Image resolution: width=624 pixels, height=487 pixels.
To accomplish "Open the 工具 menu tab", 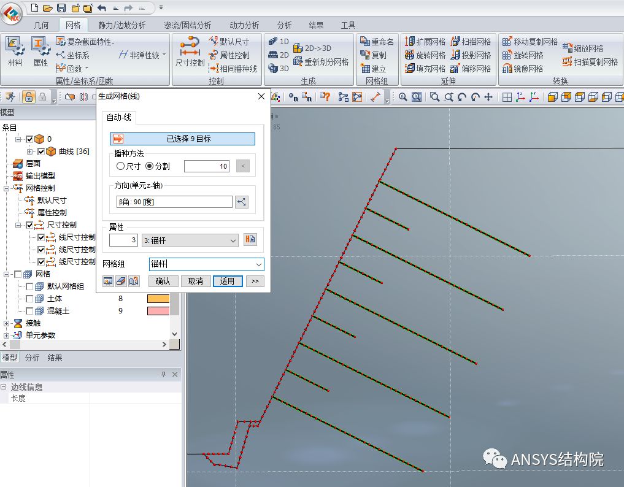I will pos(347,25).
